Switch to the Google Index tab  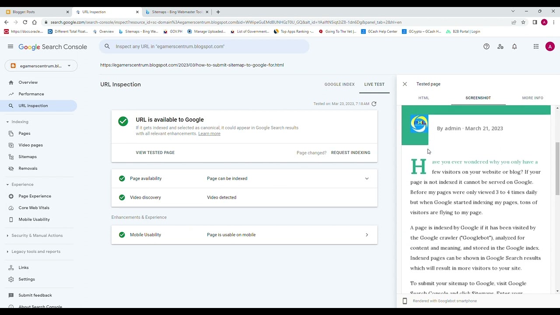tap(339, 84)
